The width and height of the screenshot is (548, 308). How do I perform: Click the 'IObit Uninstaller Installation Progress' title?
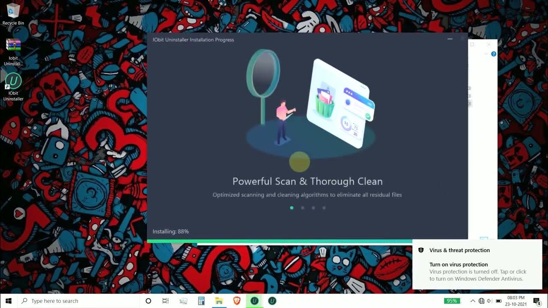coord(194,40)
